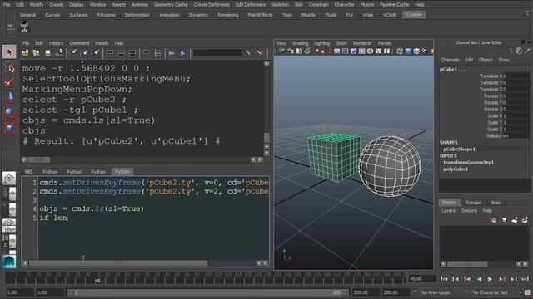533x299 pixels.
Task: Activate the Scale tool cube icon
Action: (x=9, y=128)
